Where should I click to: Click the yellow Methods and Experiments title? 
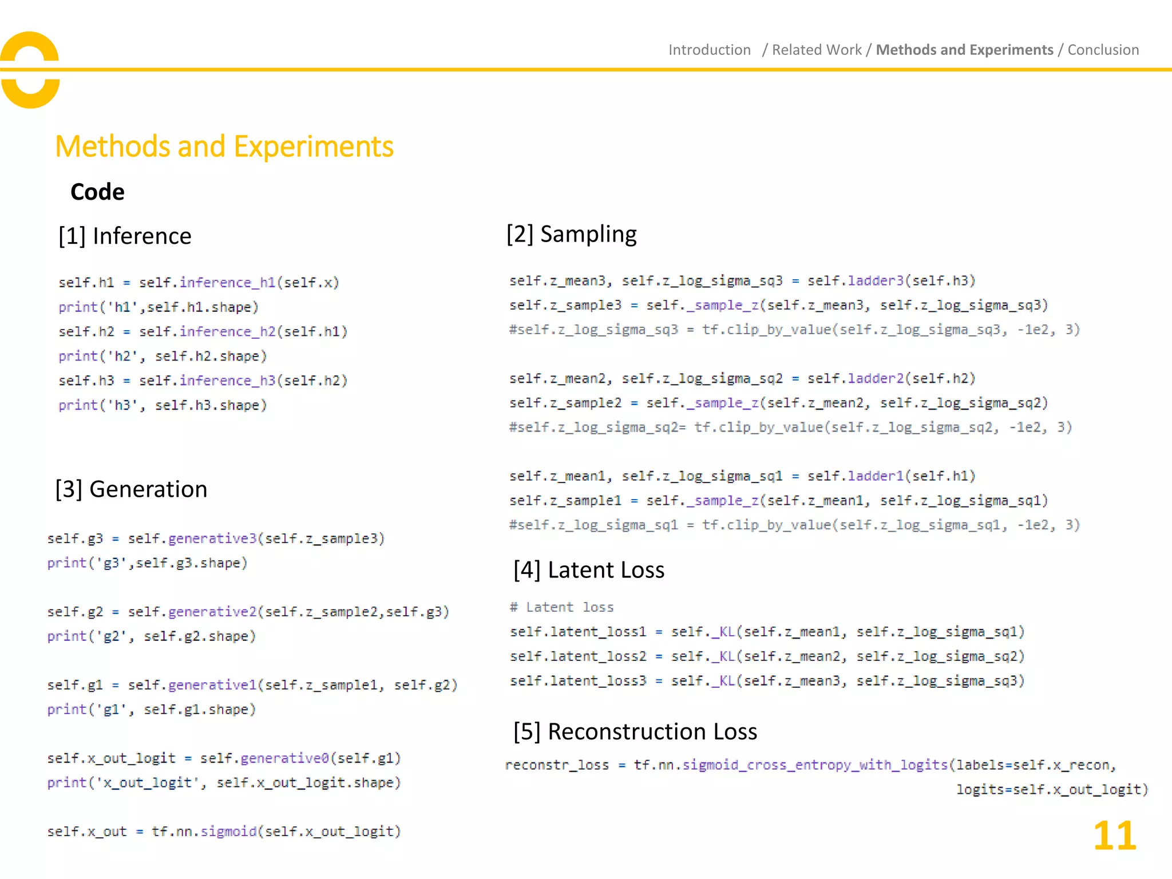pyautogui.click(x=224, y=146)
